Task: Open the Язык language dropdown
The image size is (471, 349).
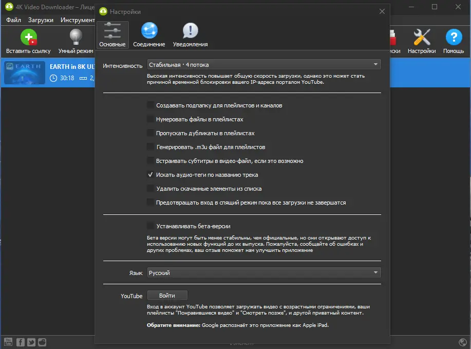Action: click(x=263, y=273)
